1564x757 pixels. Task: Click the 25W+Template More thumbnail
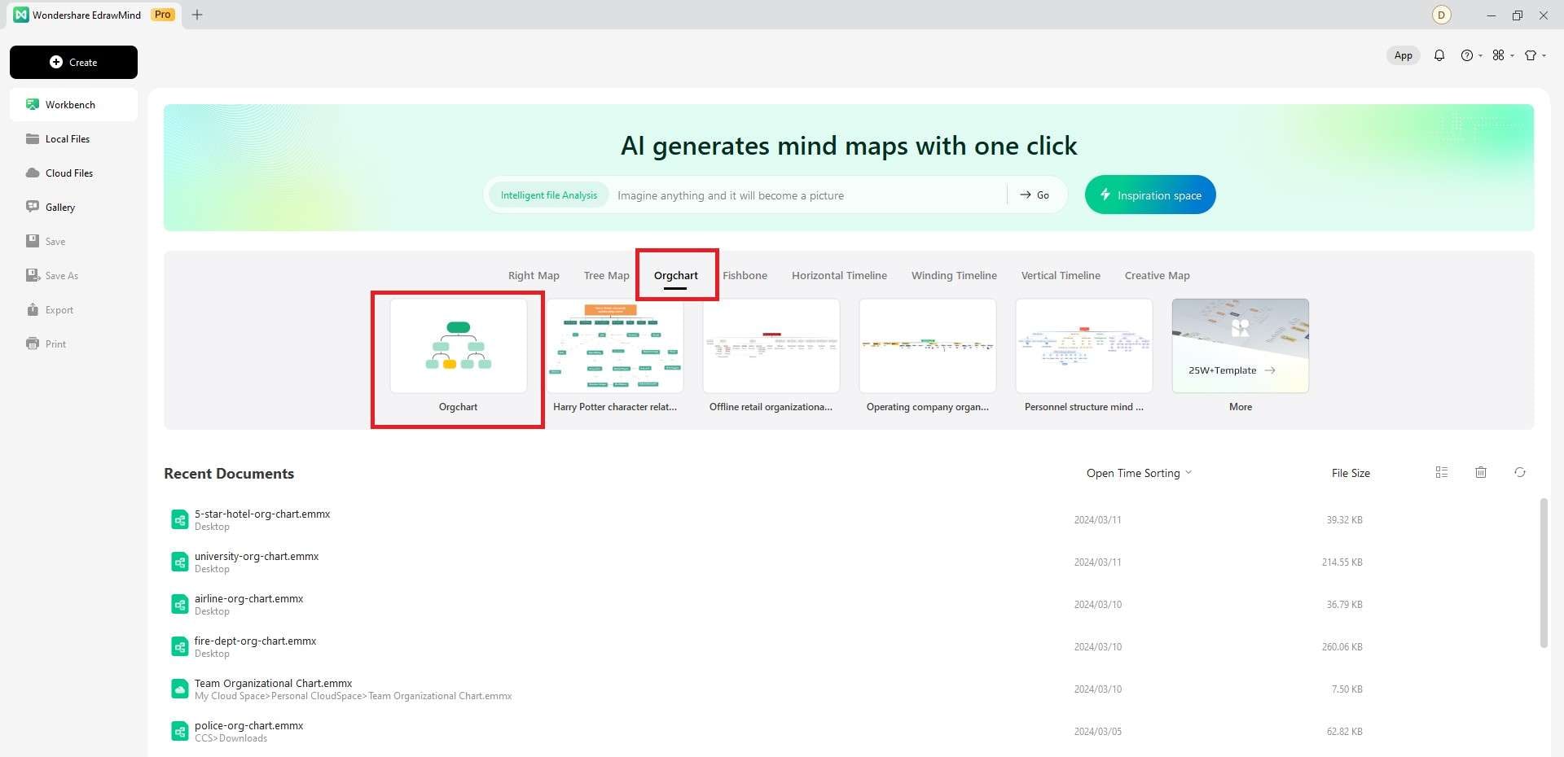pyautogui.click(x=1241, y=346)
